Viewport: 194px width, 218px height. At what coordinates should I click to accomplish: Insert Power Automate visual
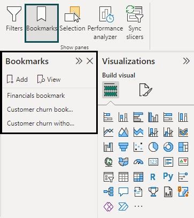pyautogui.click(x=123, y=207)
